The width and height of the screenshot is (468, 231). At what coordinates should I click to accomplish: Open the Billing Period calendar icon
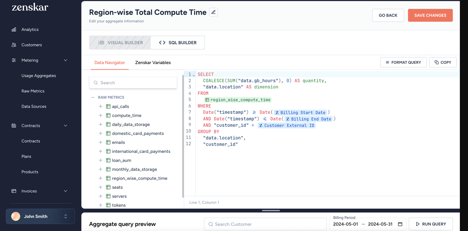(400, 224)
